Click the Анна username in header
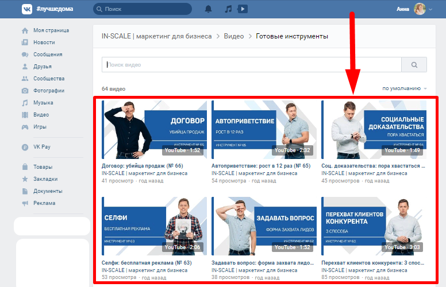The height and width of the screenshot is (287, 446). [x=403, y=9]
